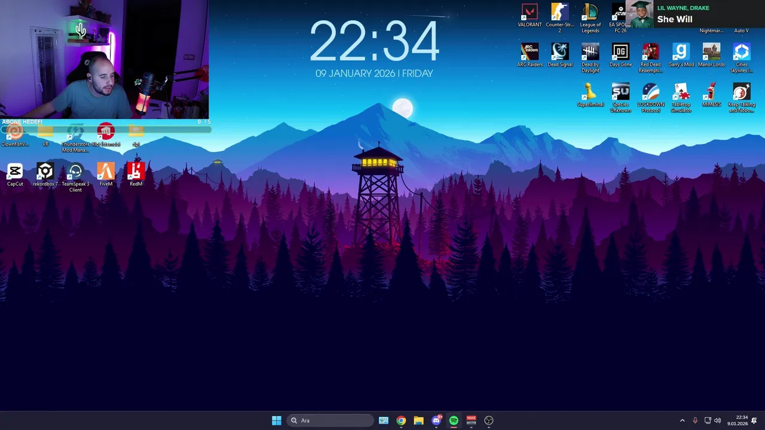Screen dimensions: 765x430
Task: Launch Counter-Strike 2 from the desktop
Action: 560,18
